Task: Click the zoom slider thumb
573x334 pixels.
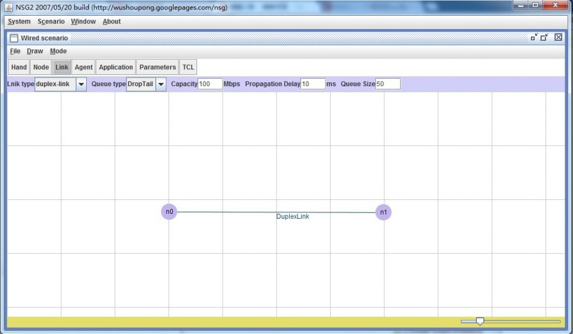Action: [480, 321]
